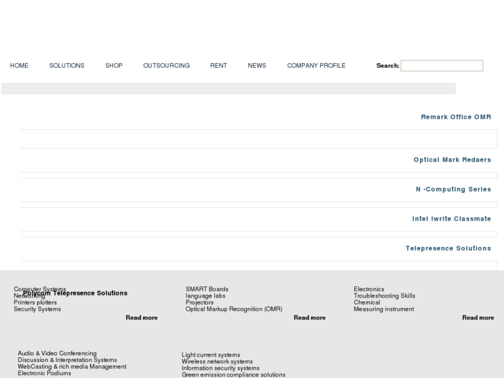Select the Light current systems entry
This screenshot has width=504, height=378.
pos(211,355)
